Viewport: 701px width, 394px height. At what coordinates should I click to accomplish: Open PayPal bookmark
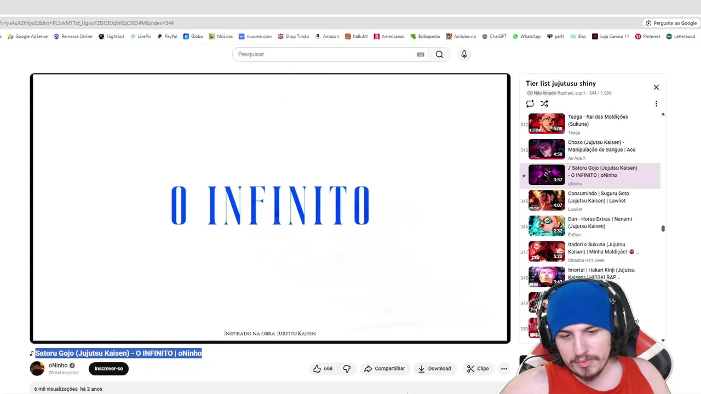(167, 37)
